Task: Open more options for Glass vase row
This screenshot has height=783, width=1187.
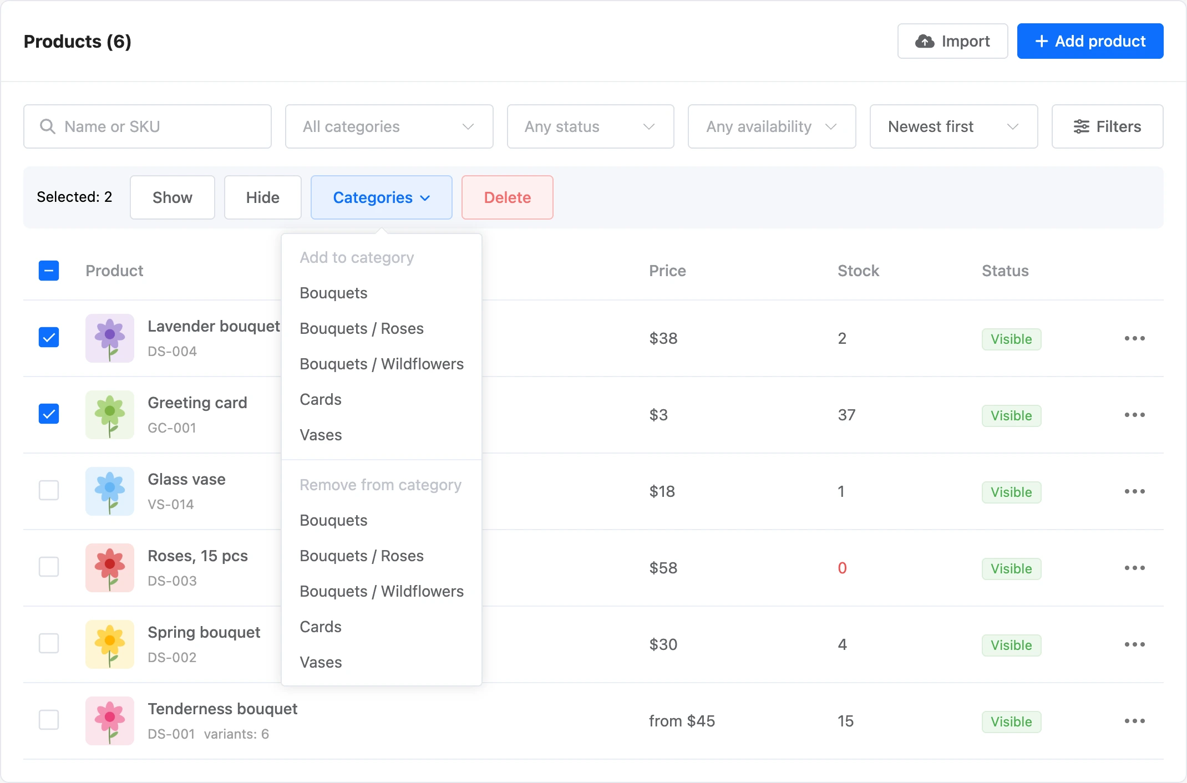Action: [x=1134, y=491]
